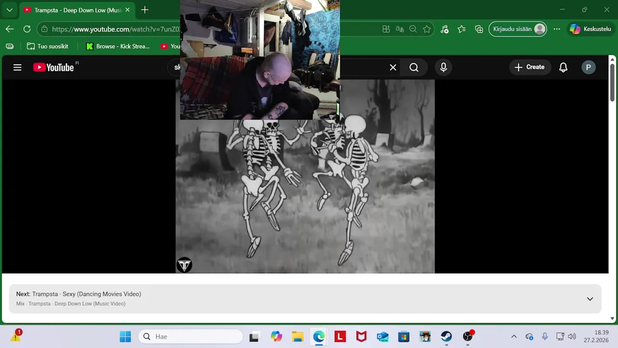The width and height of the screenshot is (618, 348).
Task: Click the favorites bar leftmost icon
Action: pos(10,46)
